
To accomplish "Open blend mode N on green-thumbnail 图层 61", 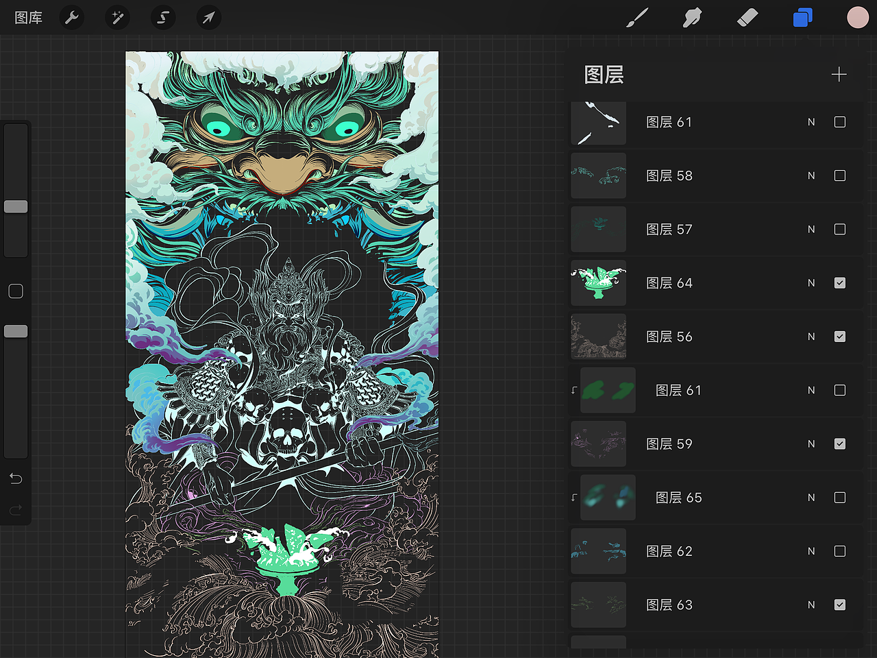I will [x=811, y=390].
